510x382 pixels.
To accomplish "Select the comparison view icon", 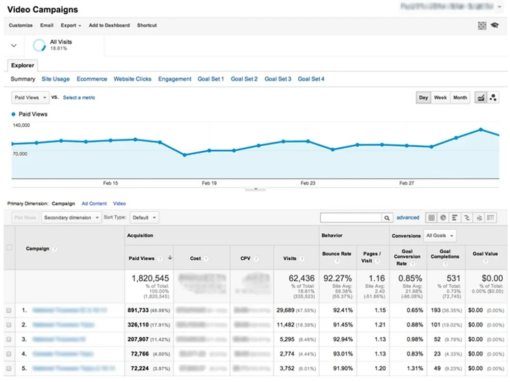I will click(x=467, y=217).
